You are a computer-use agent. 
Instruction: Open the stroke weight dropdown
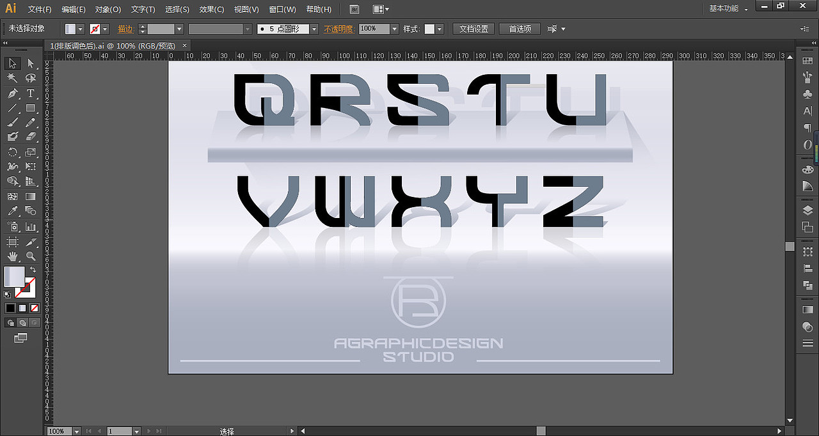(179, 29)
